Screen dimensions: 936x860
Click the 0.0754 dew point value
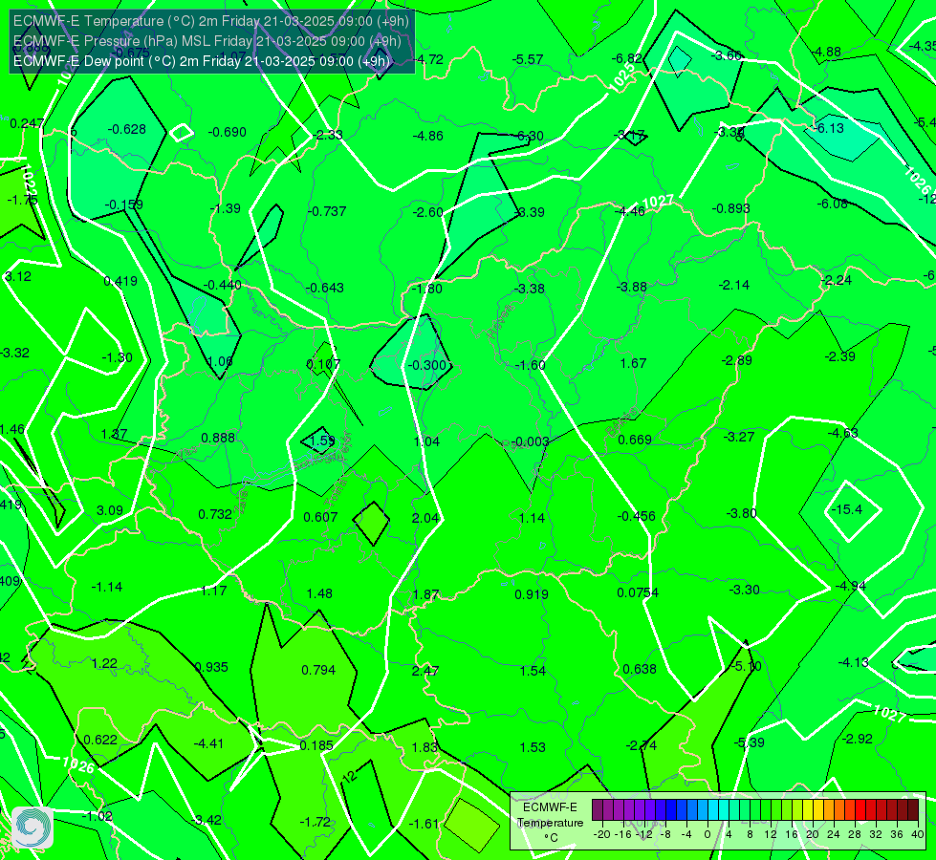click(x=638, y=592)
